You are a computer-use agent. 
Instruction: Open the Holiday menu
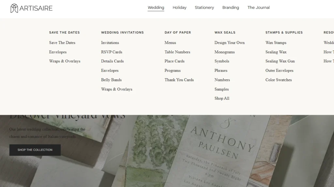pos(179,7)
